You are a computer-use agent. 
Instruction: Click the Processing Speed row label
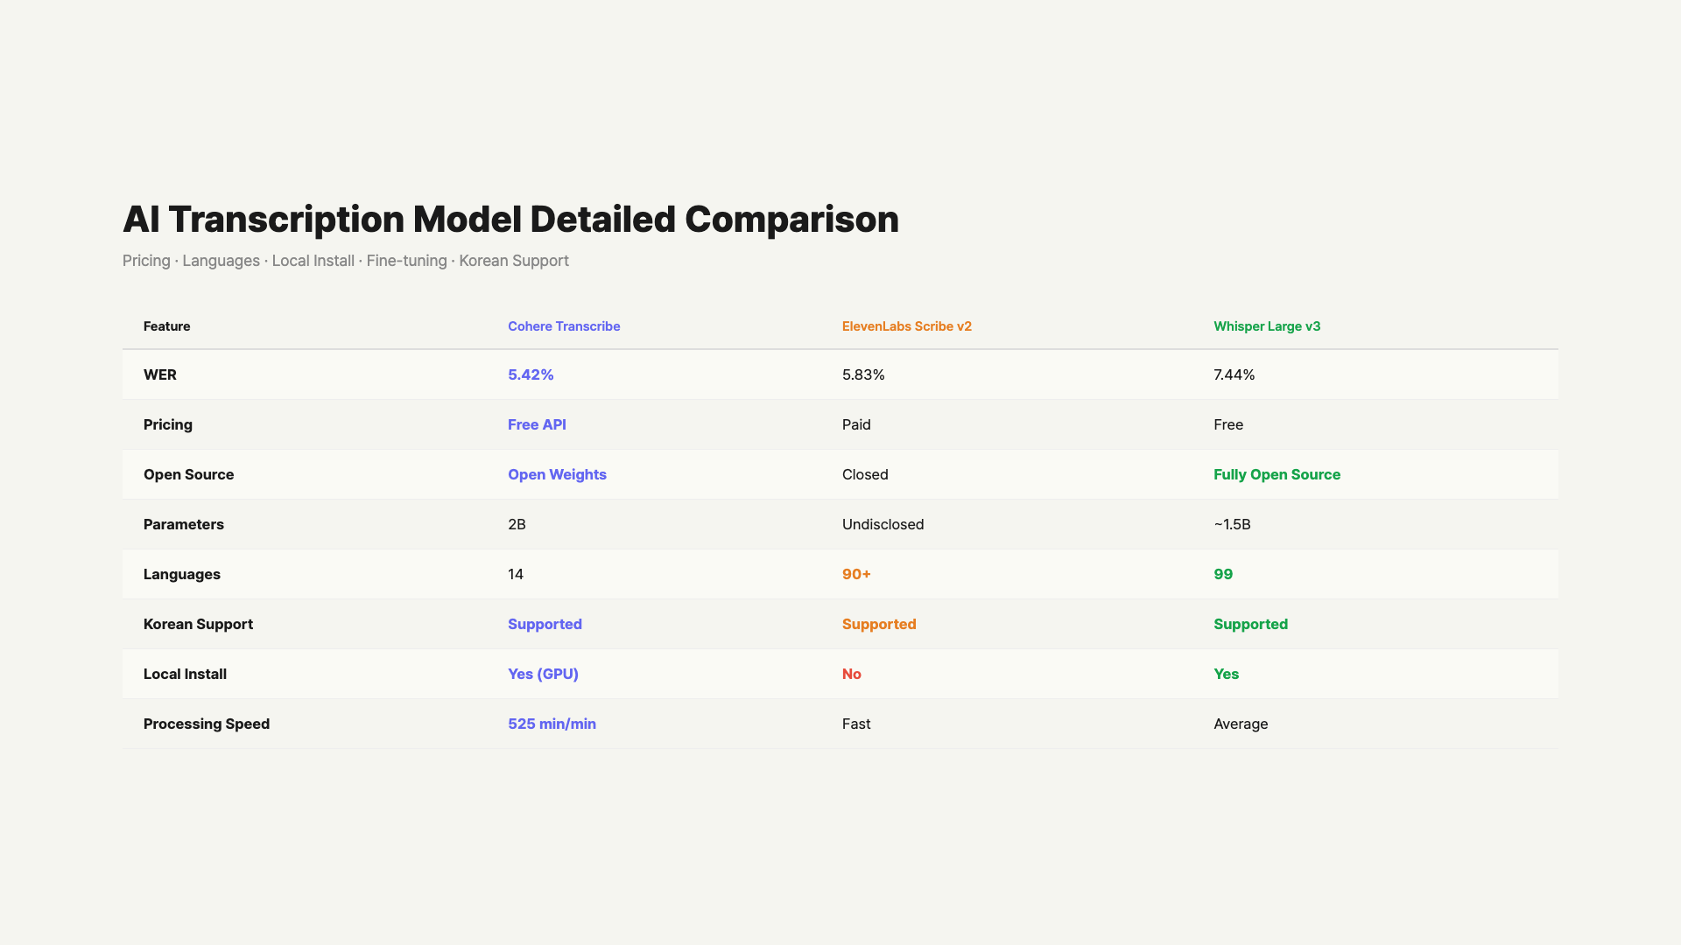pyautogui.click(x=207, y=724)
